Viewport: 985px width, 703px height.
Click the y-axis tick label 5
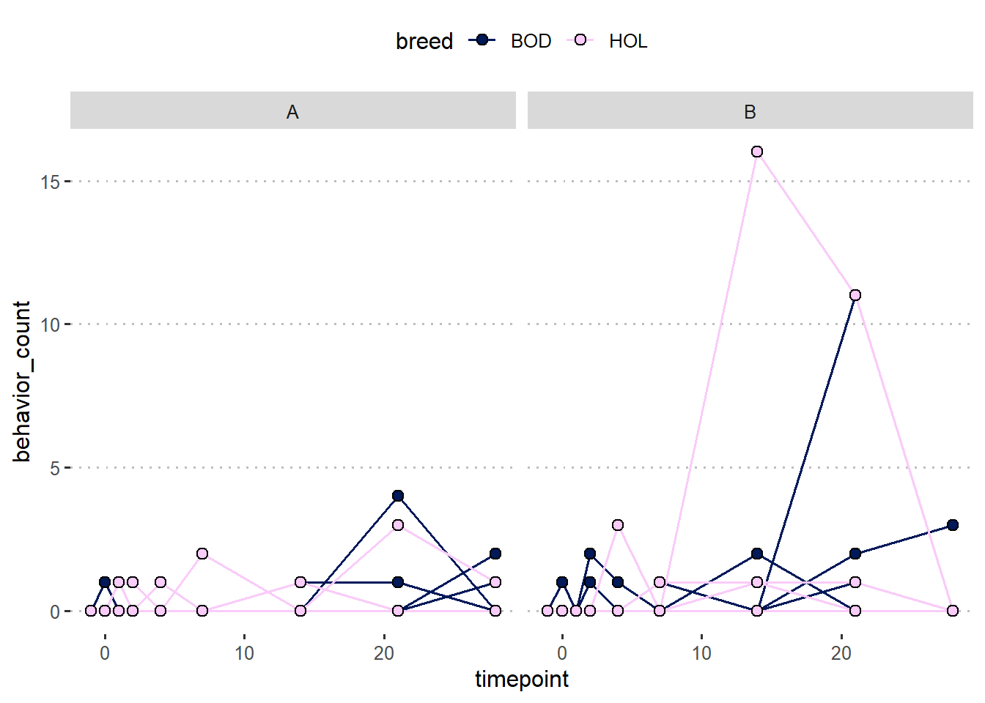[x=54, y=468]
